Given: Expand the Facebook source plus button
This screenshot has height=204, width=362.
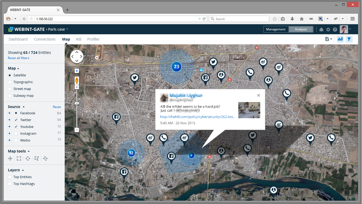Looking at the screenshot, I should [x=9, y=113].
